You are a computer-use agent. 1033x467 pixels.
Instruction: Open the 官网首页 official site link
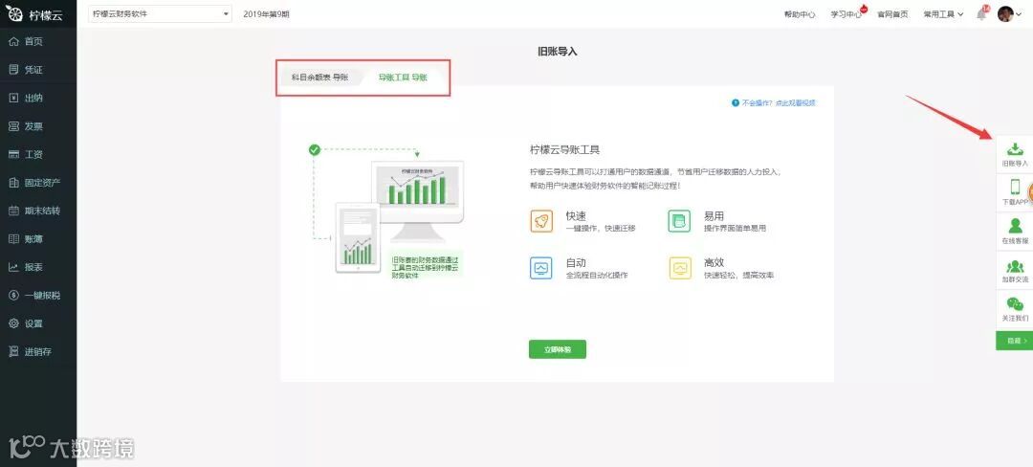892,14
